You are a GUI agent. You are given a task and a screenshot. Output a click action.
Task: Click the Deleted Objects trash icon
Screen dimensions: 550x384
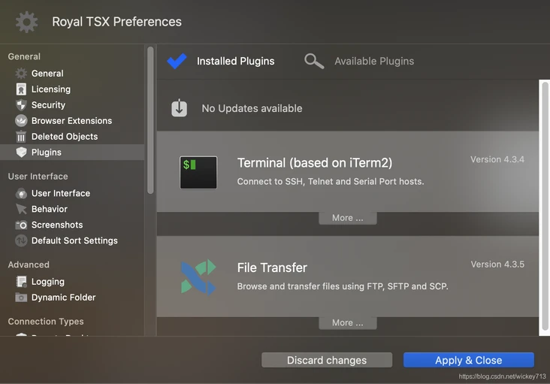tap(21, 137)
